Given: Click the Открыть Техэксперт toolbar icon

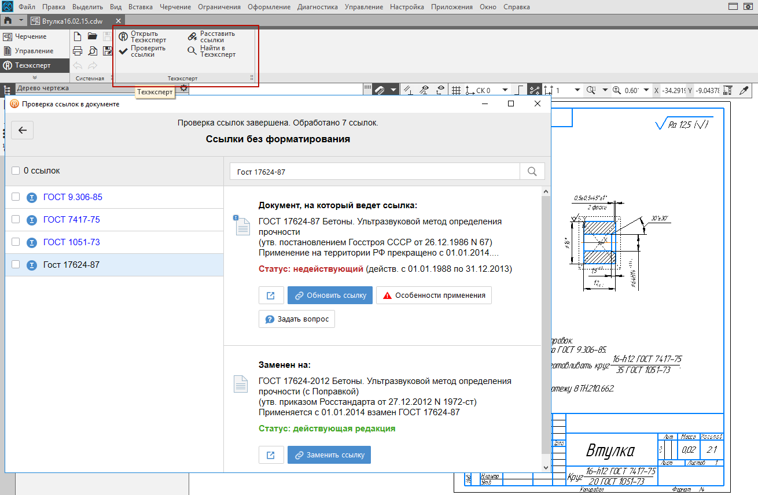Looking at the screenshot, I should click(123, 37).
